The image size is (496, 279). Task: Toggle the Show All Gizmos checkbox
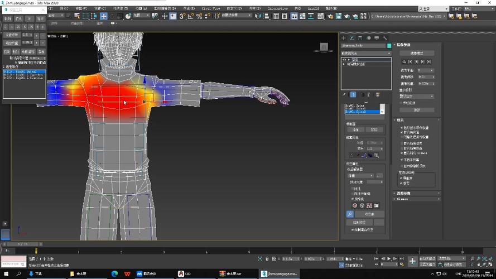[x=402, y=153]
